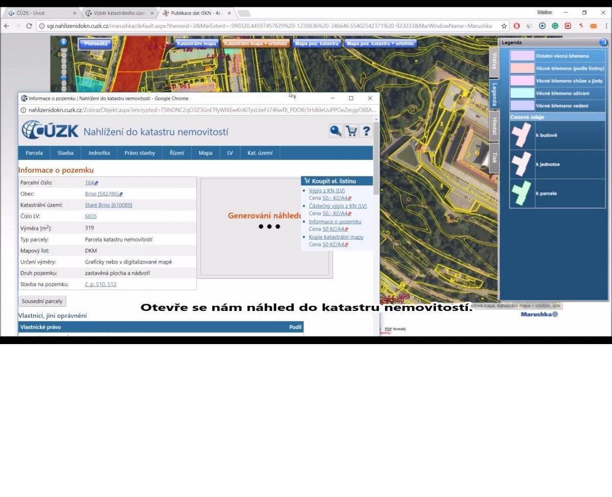Click the blue round icon in Legenda header
The height and width of the screenshot is (497, 612).
tap(603, 43)
